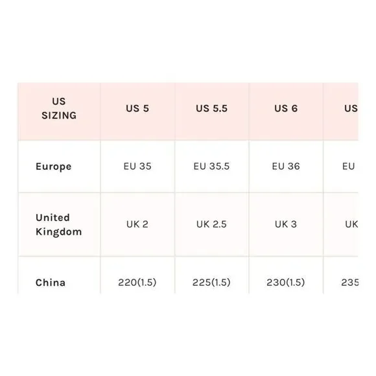The height and width of the screenshot is (376, 376).
Task: Click the EU 35 cell
Action: pyautogui.click(x=137, y=167)
